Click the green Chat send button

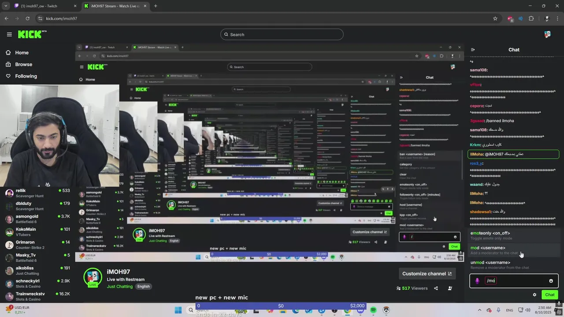click(x=549, y=295)
